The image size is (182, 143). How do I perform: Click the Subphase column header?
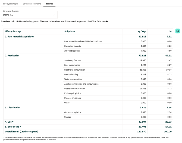pyautogui.click(x=70, y=31)
